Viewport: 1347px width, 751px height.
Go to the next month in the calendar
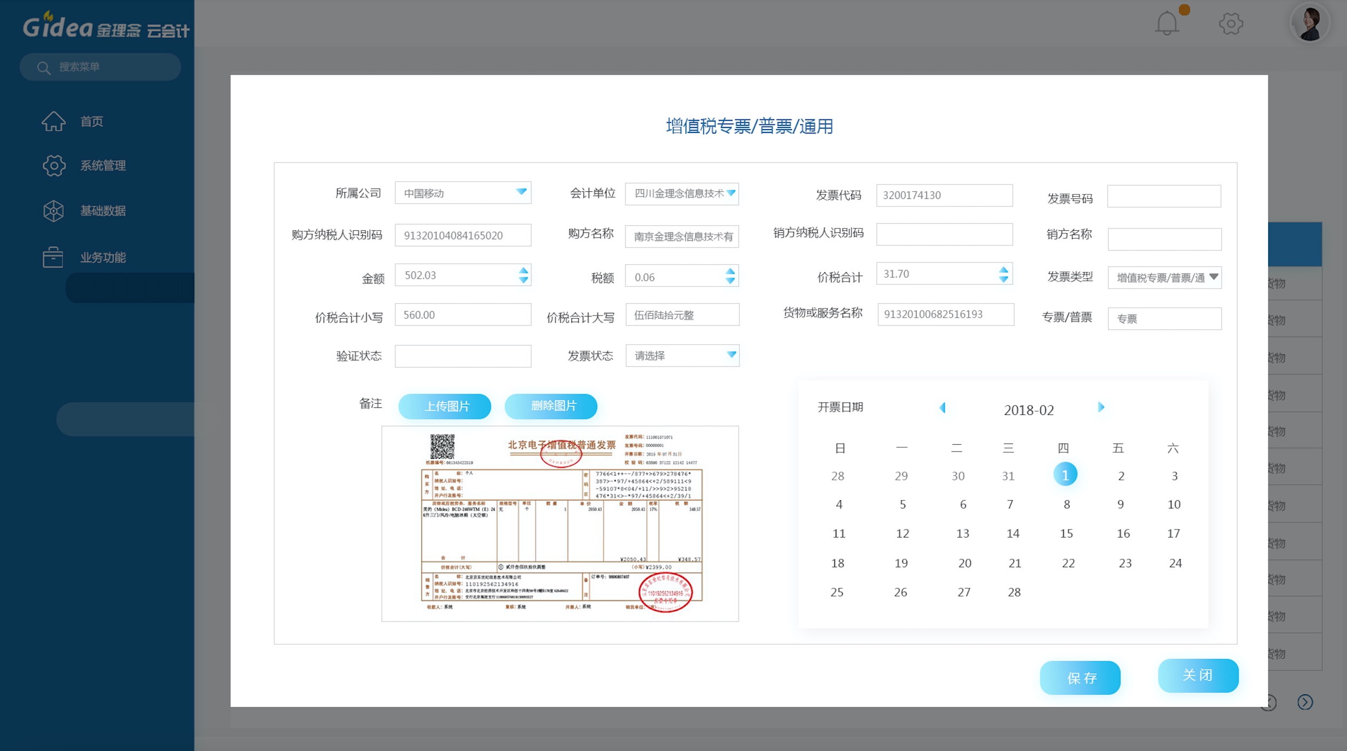[x=1101, y=407]
